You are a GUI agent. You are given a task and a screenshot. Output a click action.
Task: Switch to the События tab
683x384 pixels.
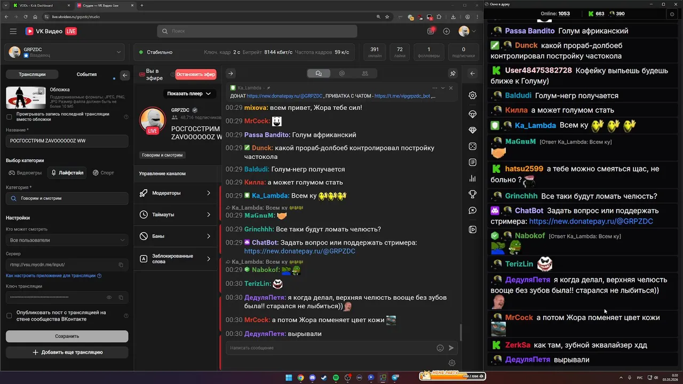click(86, 75)
